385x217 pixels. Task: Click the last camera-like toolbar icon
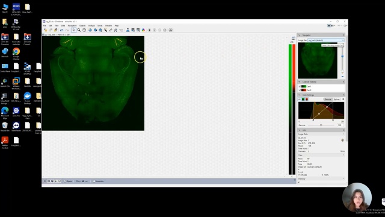pos(171,30)
